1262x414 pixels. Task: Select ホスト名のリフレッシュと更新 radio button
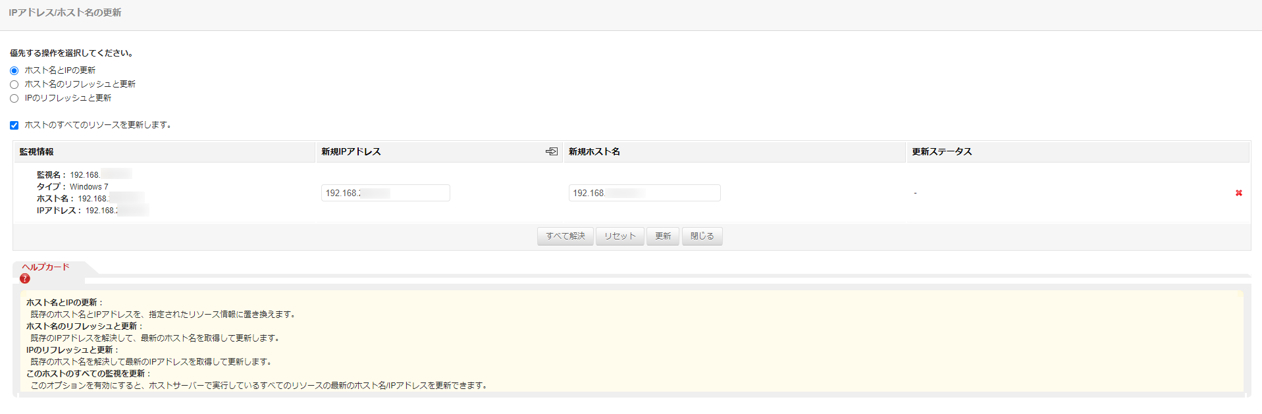pyautogui.click(x=14, y=84)
